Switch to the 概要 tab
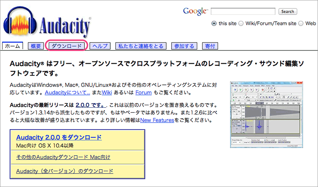Screen dimensions: 318x187 [x=36, y=46]
